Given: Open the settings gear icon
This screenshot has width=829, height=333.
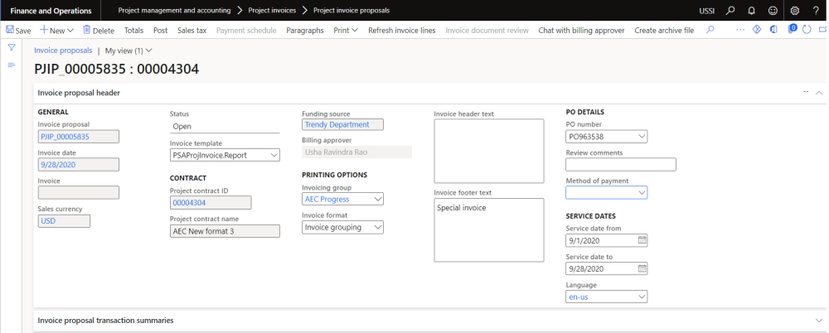Looking at the screenshot, I should tap(795, 10).
